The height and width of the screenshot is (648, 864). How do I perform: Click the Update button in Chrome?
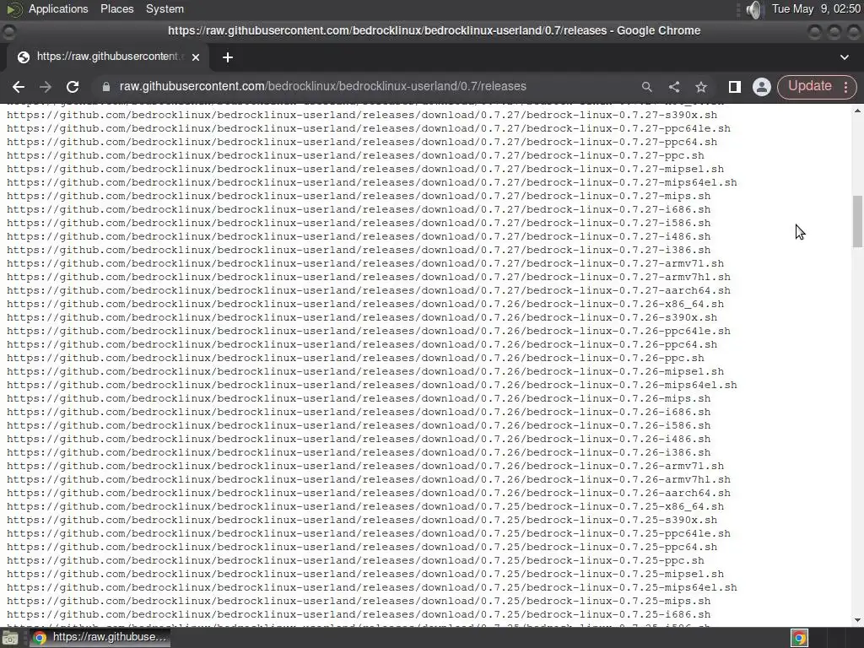[x=809, y=87]
